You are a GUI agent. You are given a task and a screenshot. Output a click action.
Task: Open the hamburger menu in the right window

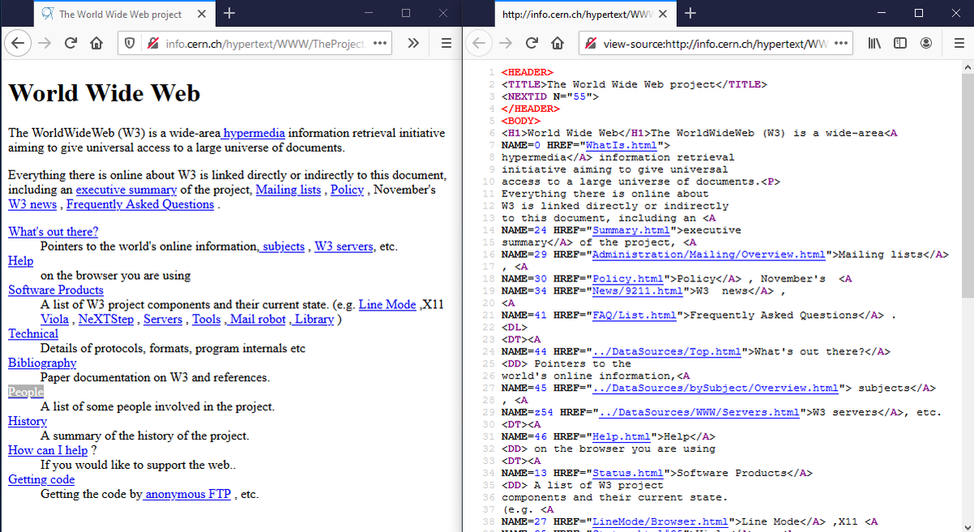point(959,43)
